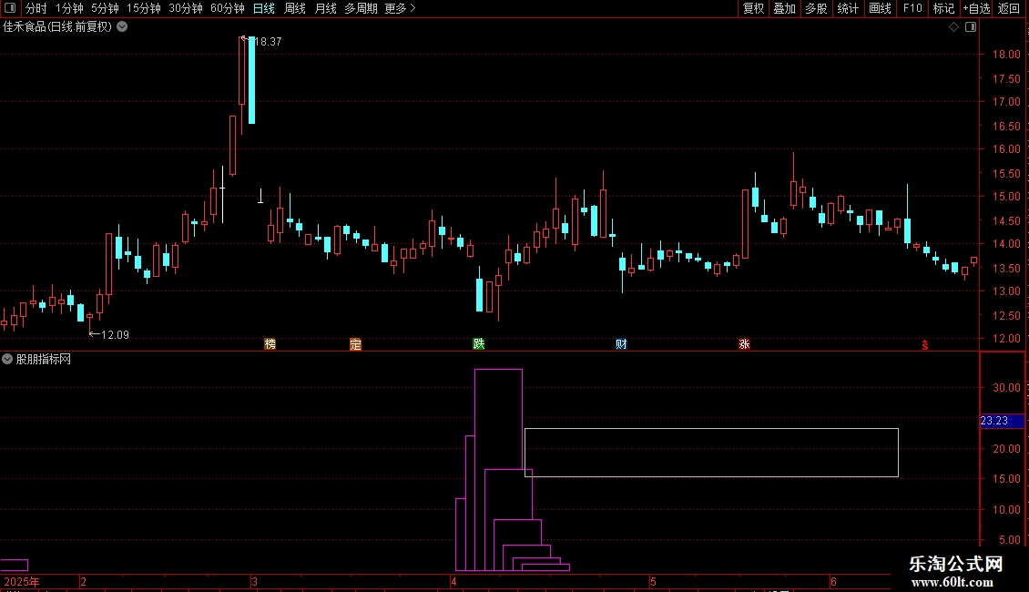The image size is (1029, 592).
Task: Click the diamond icon above the chart
Action: pyautogui.click(x=954, y=27)
